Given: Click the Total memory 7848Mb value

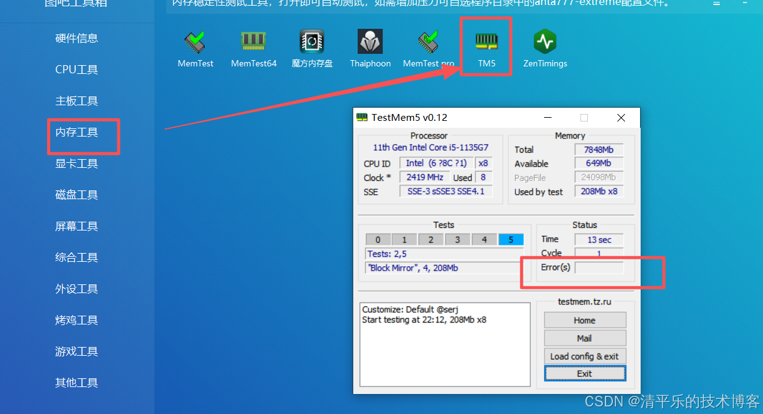Looking at the screenshot, I should click(x=599, y=149).
